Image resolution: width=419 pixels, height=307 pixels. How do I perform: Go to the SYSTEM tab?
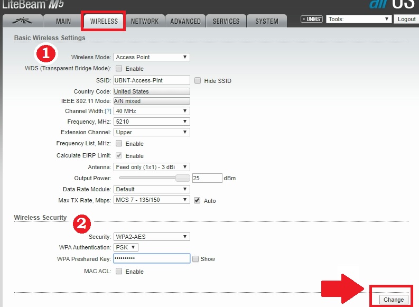click(267, 21)
